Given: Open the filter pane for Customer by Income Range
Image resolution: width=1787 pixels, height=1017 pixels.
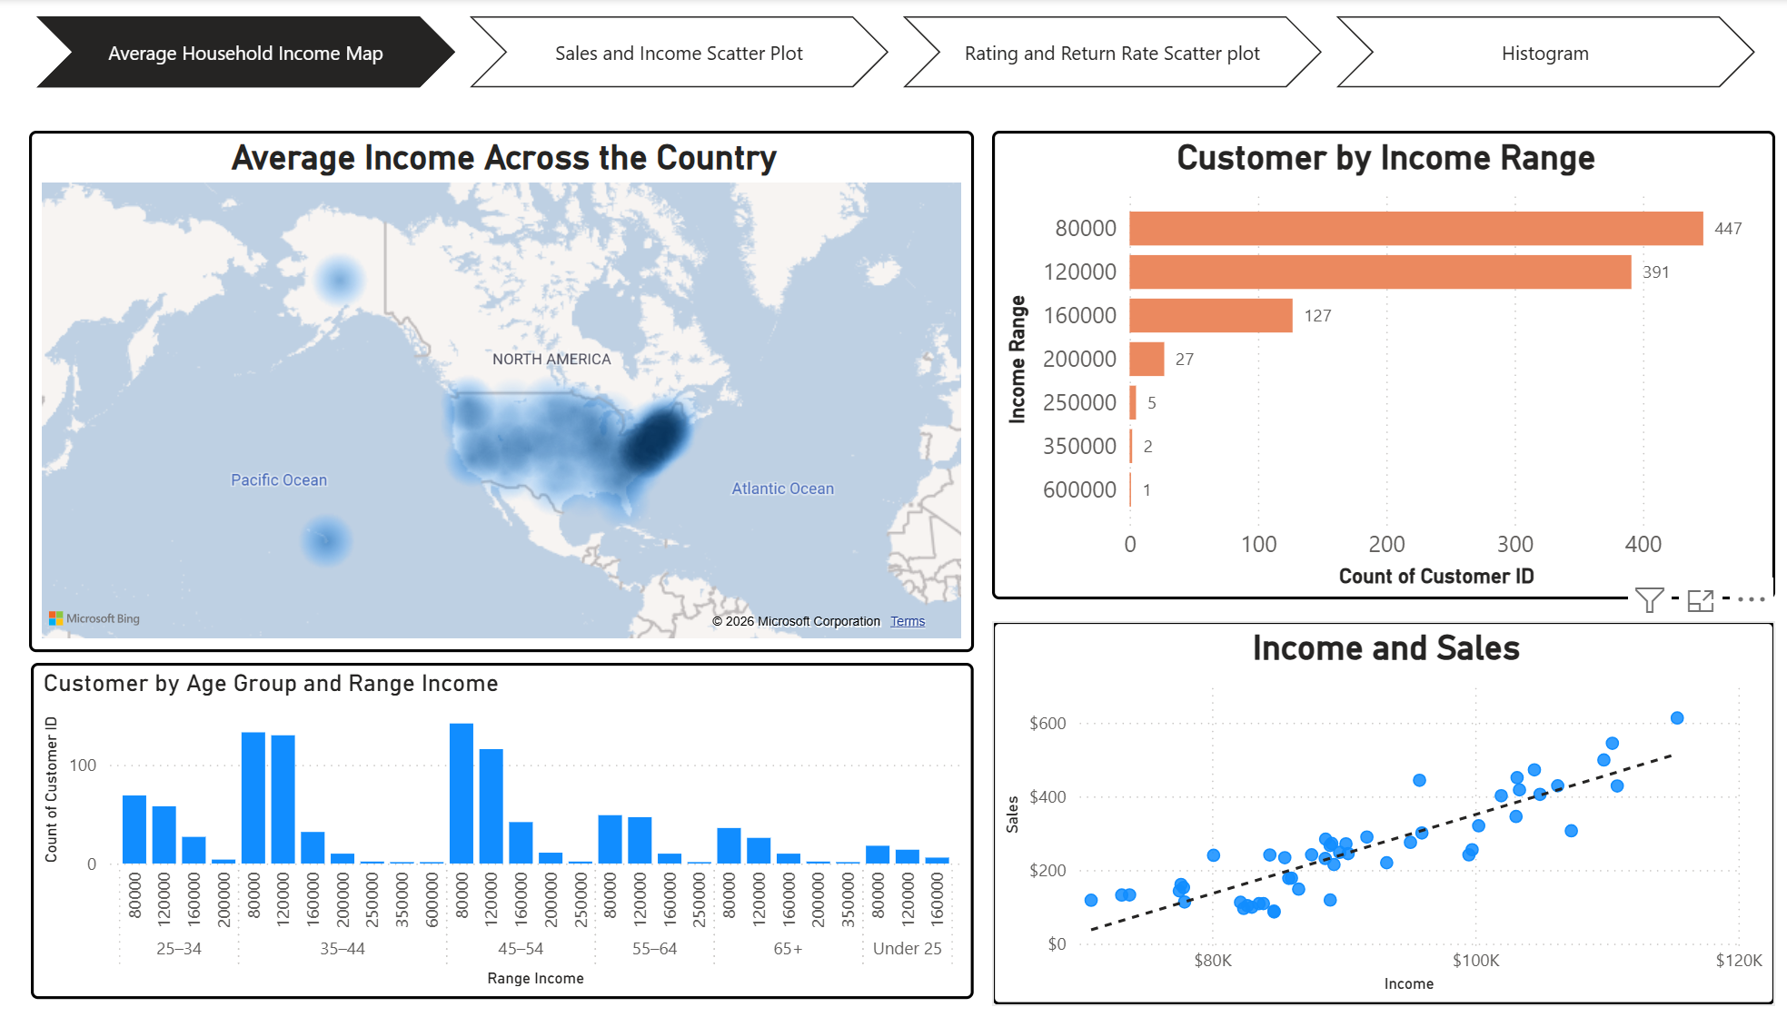Looking at the screenshot, I should [1652, 599].
